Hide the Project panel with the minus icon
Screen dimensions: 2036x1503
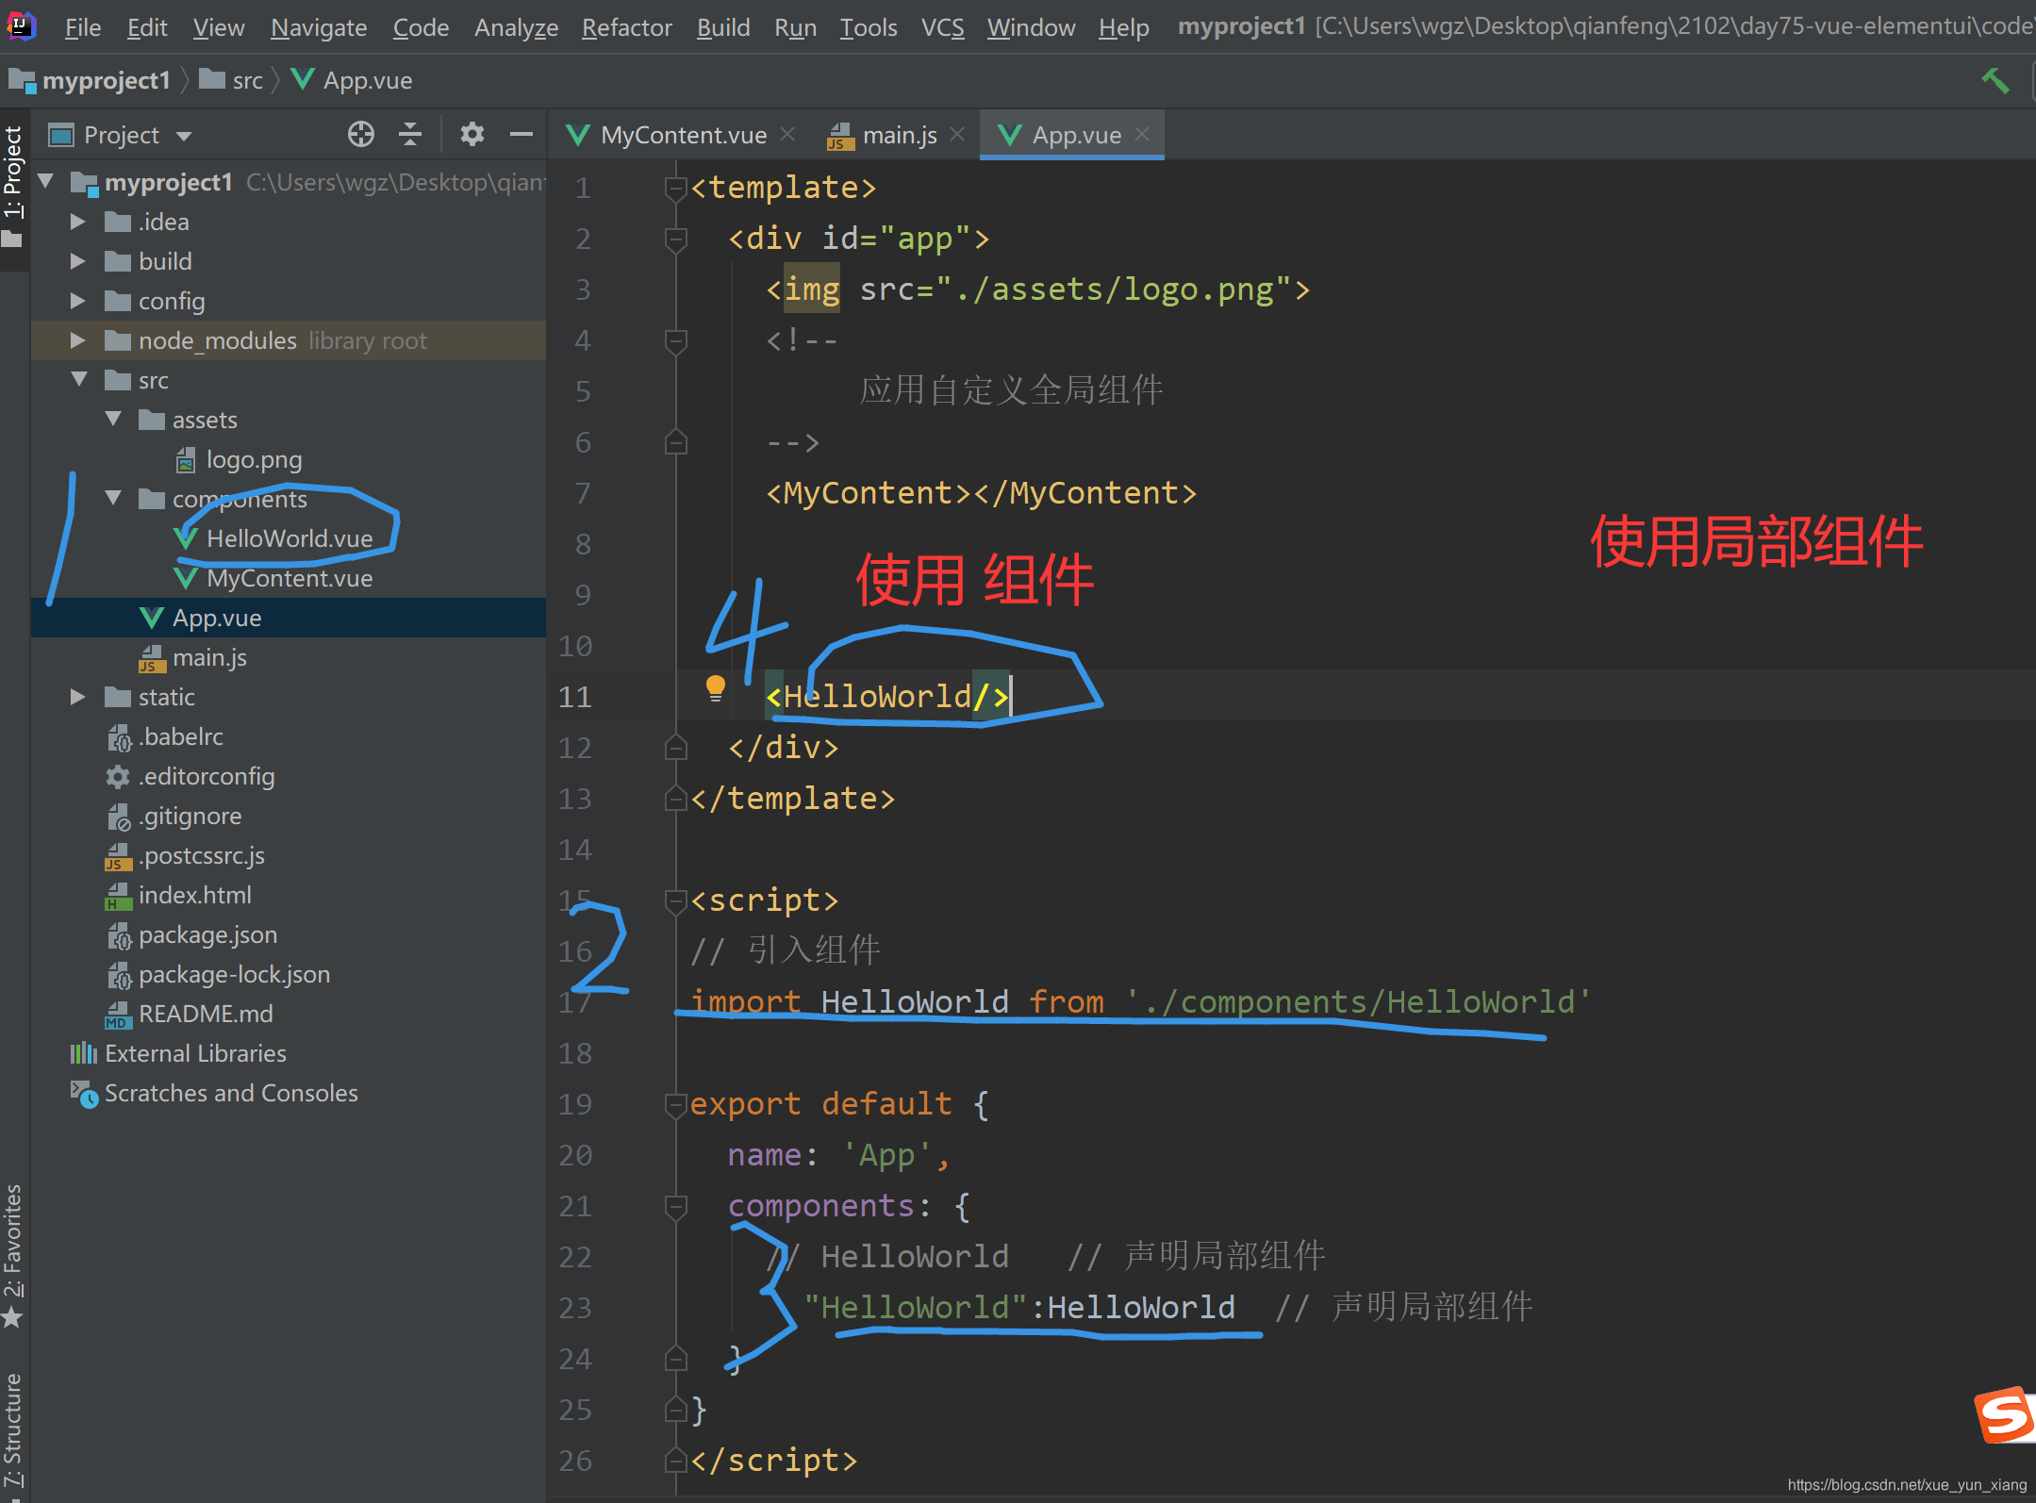pyautogui.click(x=522, y=134)
